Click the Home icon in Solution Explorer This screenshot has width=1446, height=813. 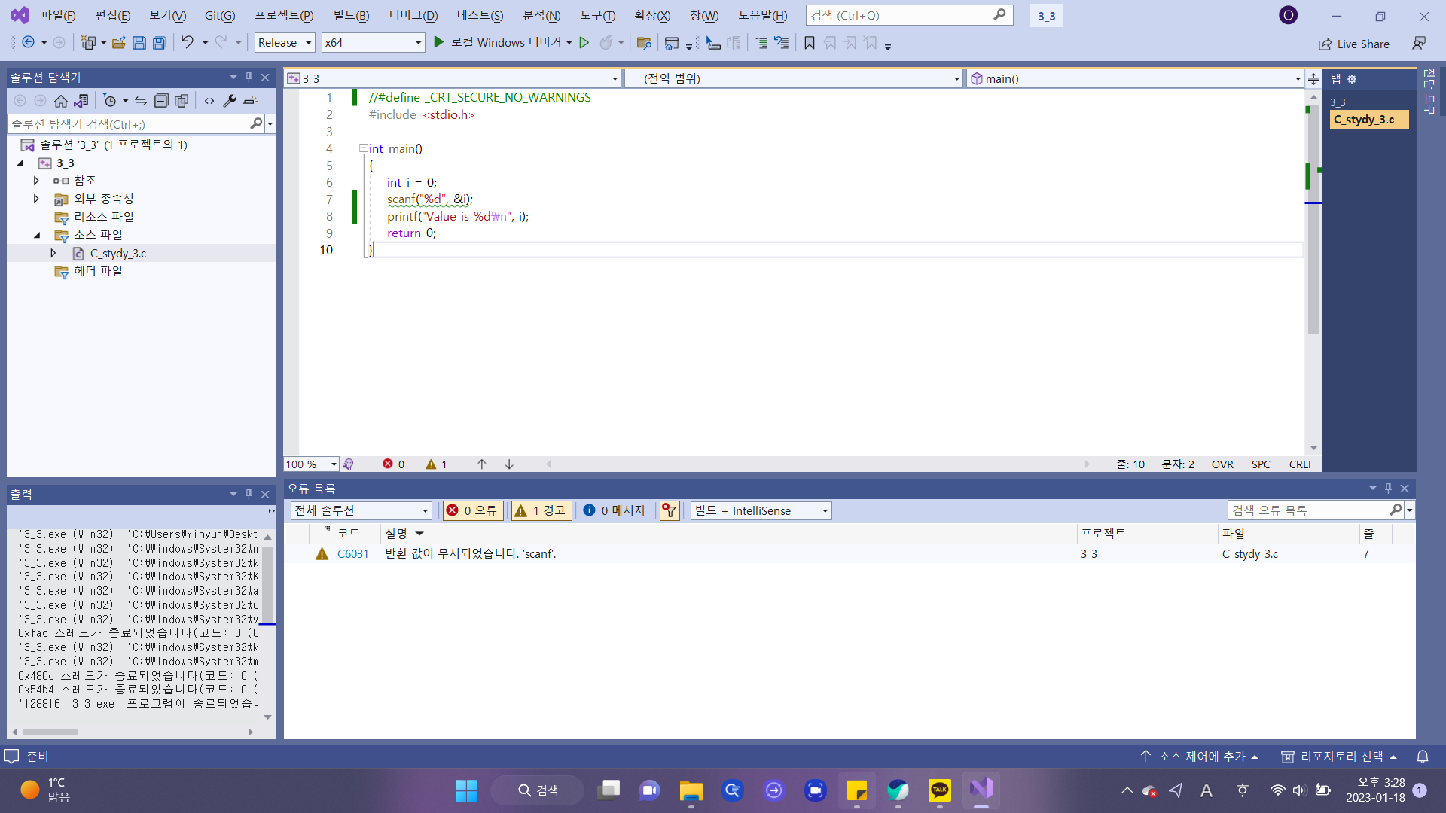tap(61, 101)
